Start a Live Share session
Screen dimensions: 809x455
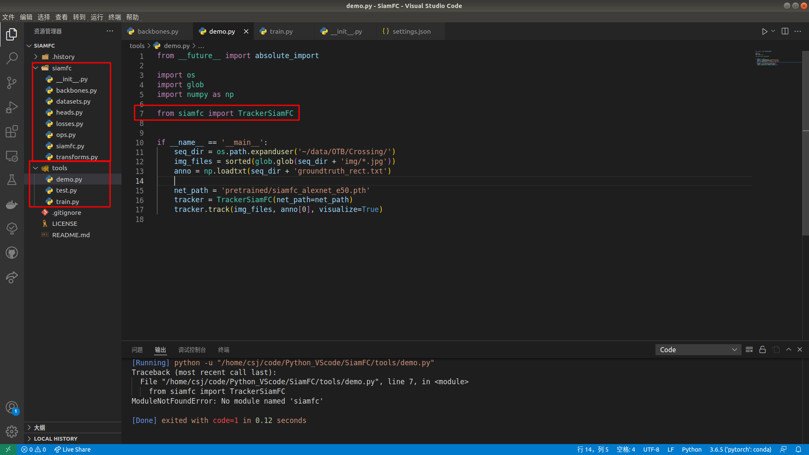pyautogui.click(x=72, y=449)
